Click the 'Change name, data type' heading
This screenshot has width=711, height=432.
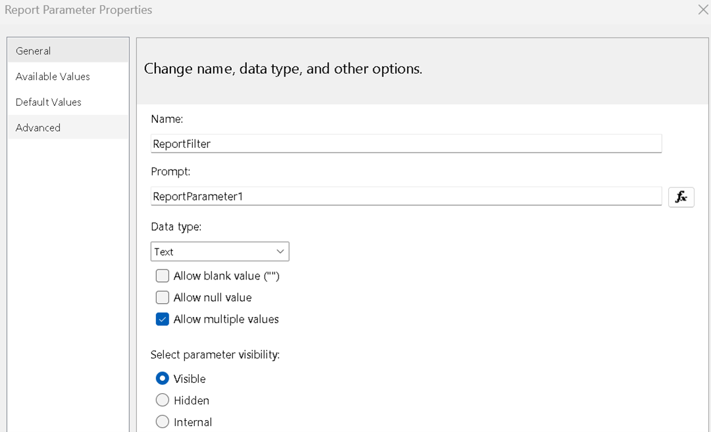pyautogui.click(x=283, y=69)
